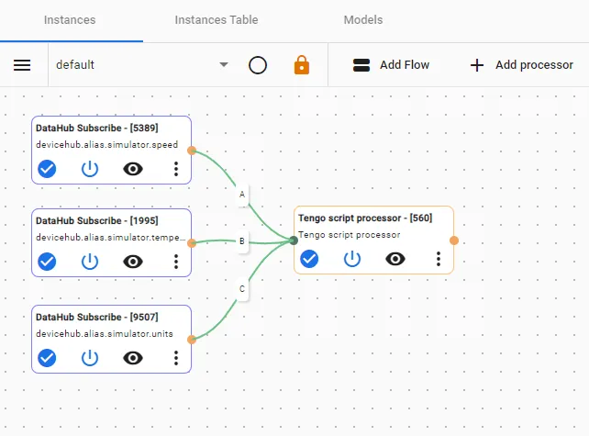Toggle power on DataHub Subscribe [1995]
This screenshot has height=436, width=589.
pos(90,262)
